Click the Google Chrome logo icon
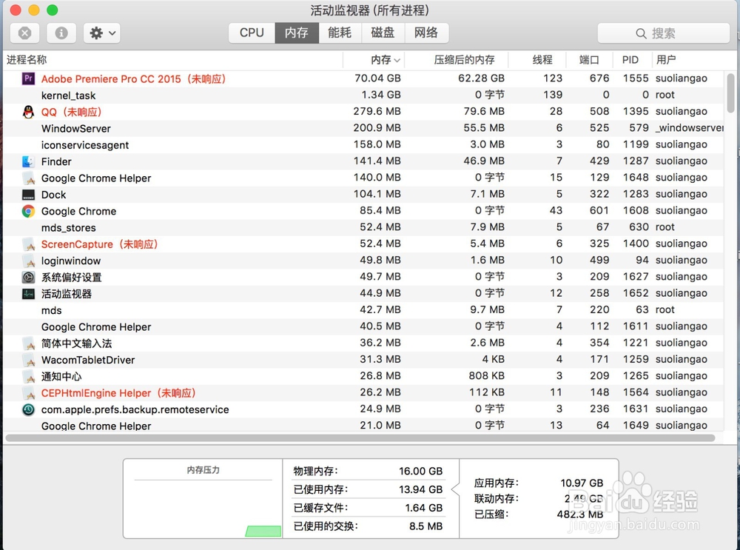 [x=28, y=211]
